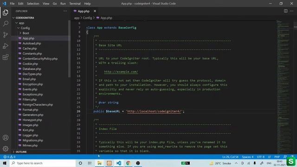297x167 pixels.
Task: Open the Source Control view
Action: [6, 35]
